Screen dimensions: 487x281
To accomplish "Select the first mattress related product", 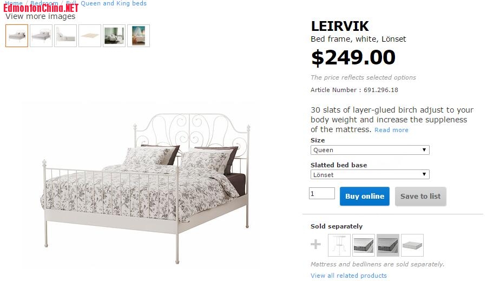I will pyautogui.click(x=364, y=245).
